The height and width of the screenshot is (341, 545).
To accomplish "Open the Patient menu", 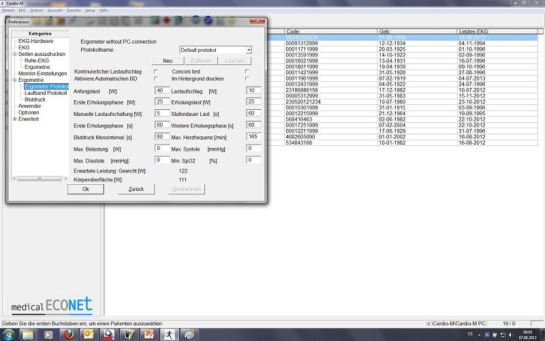I will (x=8, y=11).
